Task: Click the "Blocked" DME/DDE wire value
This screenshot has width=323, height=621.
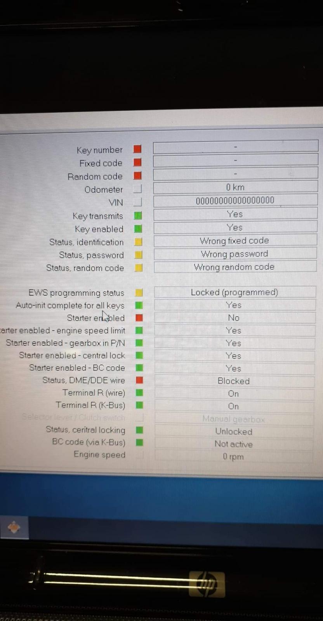Action: [x=234, y=381]
